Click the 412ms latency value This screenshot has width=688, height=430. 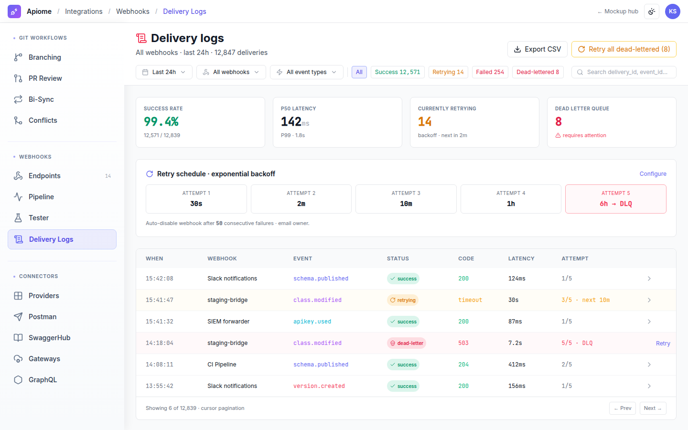[517, 365]
